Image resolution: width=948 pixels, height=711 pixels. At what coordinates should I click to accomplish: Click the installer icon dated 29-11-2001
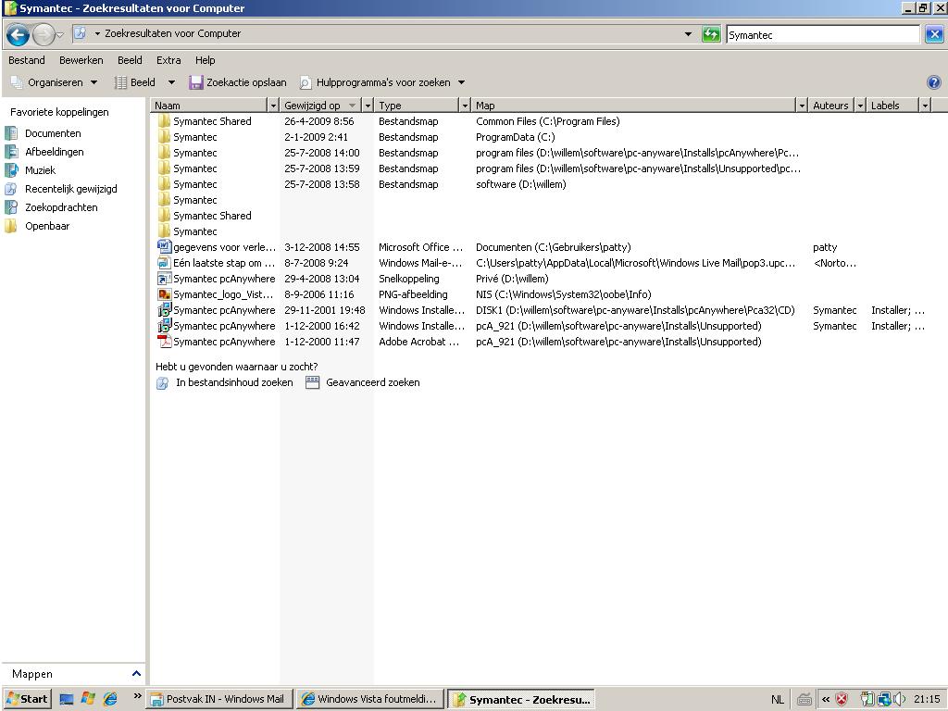(164, 309)
